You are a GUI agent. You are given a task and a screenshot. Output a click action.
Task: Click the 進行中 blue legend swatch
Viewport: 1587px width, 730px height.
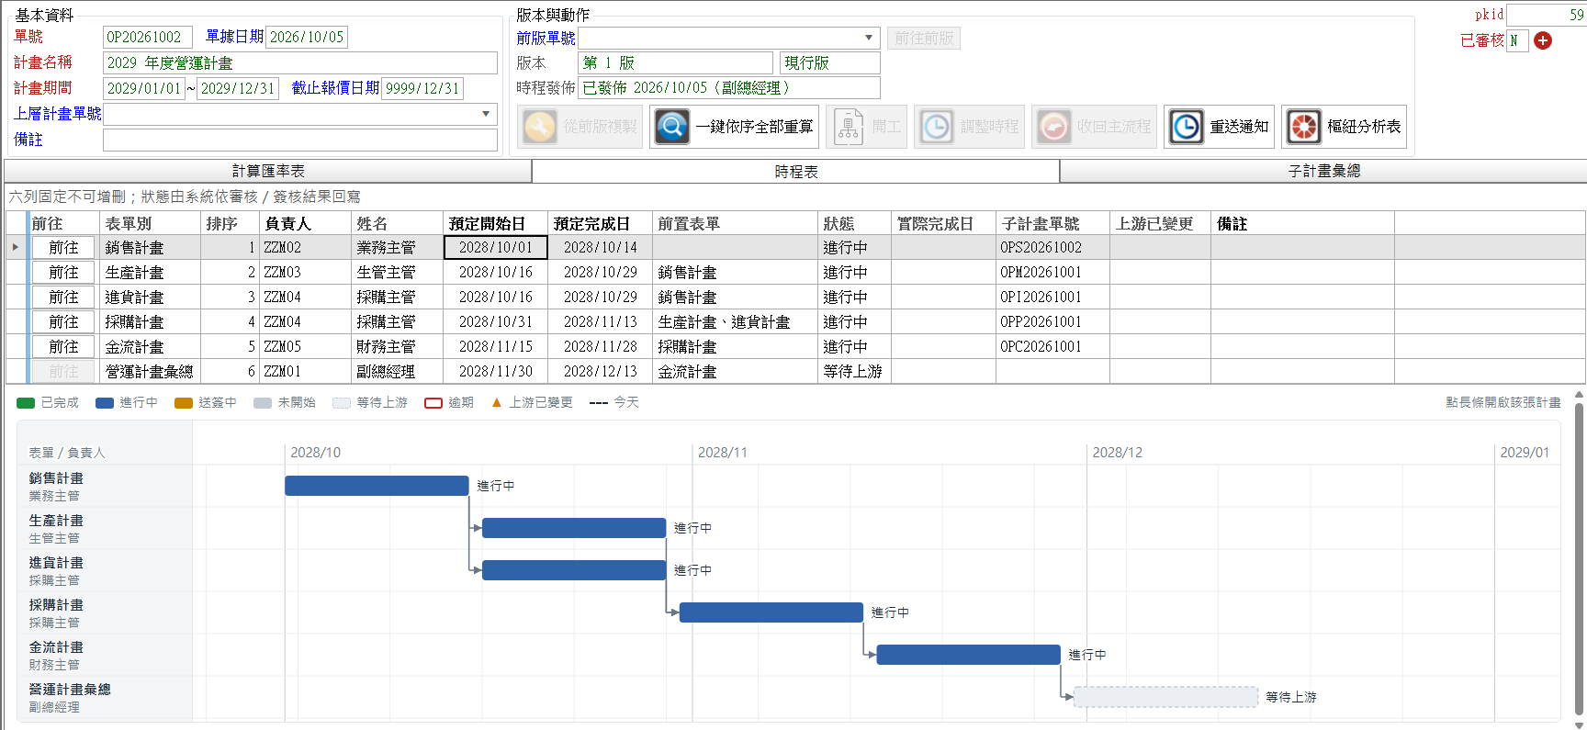point(105,403)
